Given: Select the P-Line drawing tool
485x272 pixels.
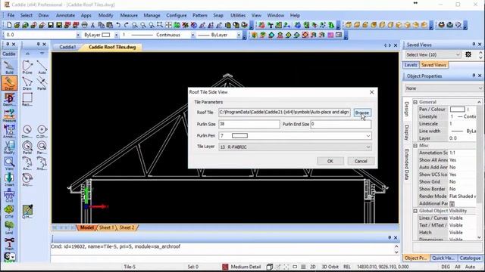Looking at the screenshot, I should tap(27, 67).
